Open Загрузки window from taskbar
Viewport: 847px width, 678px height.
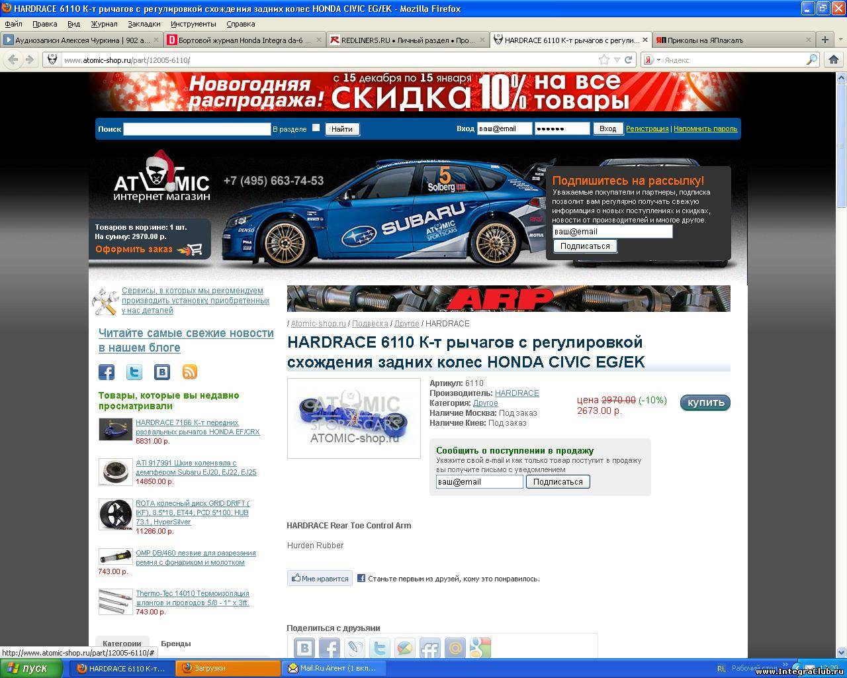pyautogui.click(x=228, y=669)
